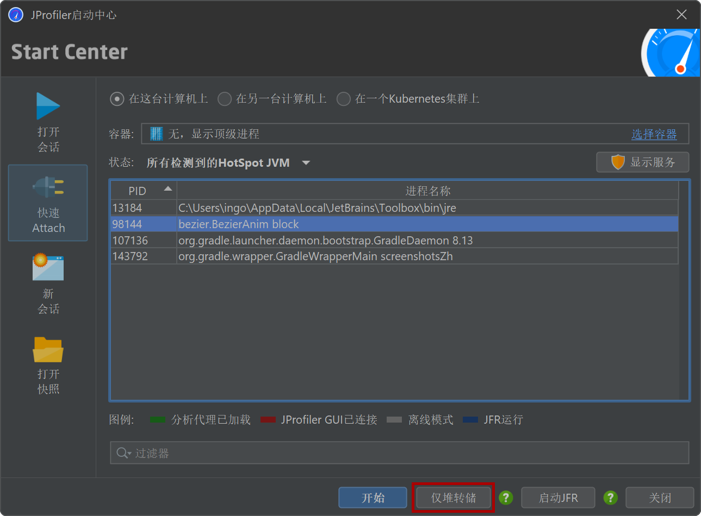Click PID cell 143792
The image size is (701, 516).
click(x=144, y=256)
